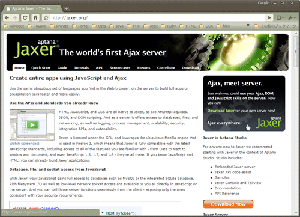Screen dimensions: 300x217
Task: Click the 'Jaxer in Aptana Studio' heading
Action: 225,138
